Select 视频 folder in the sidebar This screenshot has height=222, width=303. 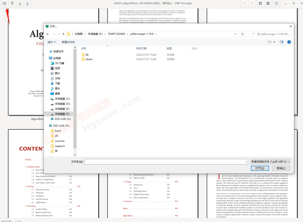(x=55, y=68)
